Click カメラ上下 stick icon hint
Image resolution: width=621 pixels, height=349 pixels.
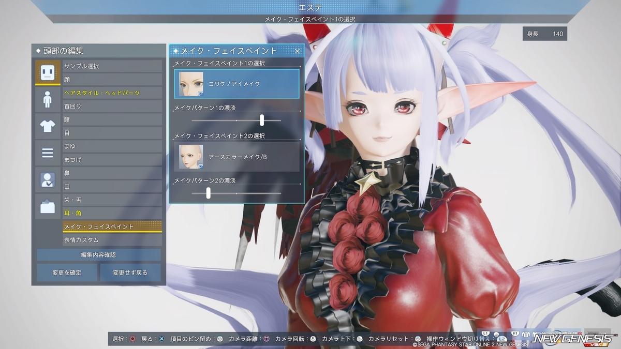click(x=359, y=339)
